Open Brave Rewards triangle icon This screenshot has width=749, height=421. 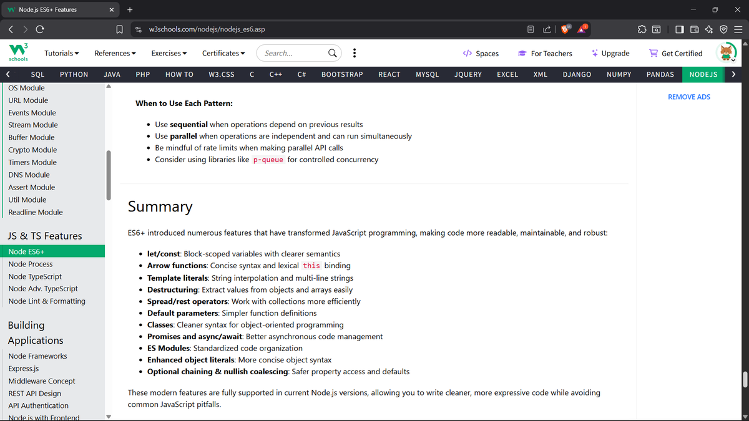click(x=583, y=29)
